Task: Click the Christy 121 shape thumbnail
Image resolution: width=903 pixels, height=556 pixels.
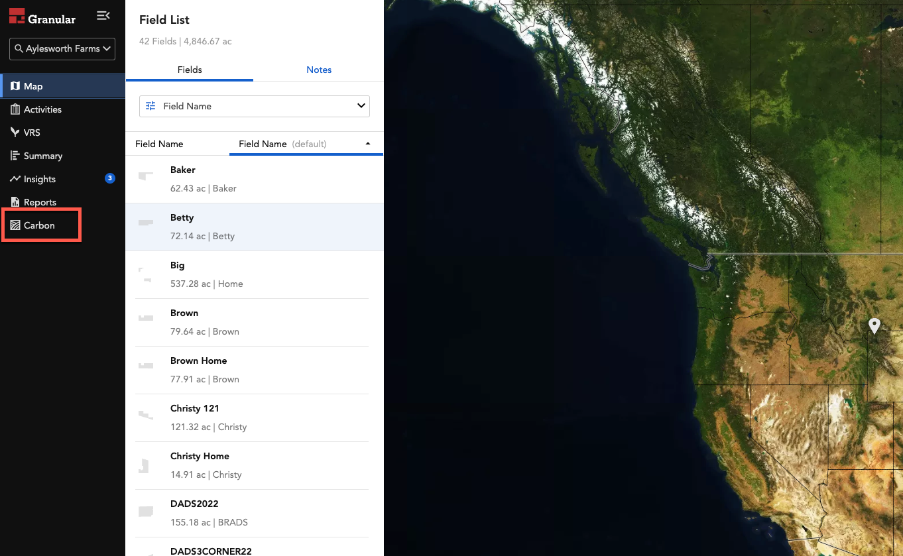Action: coord(146,415)
